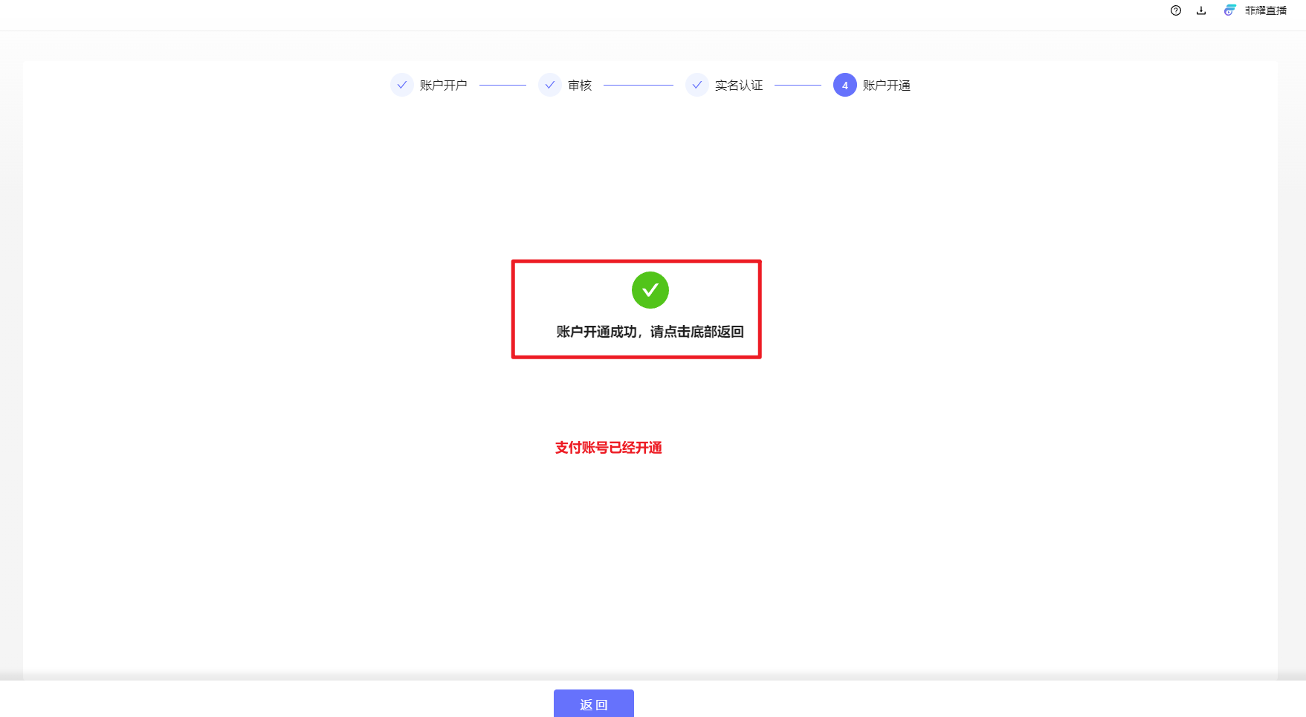Select the 审核 step label
This screenshot has width=1306, height=717.
click(580, 86)
